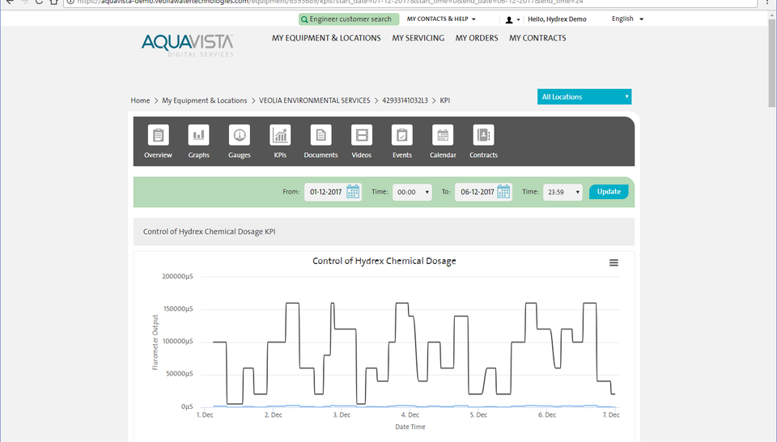This screenshot has height=442, width=777.
Task: Click the Hello, Hydrex Demo text
Action: click(x=557, y=19)
